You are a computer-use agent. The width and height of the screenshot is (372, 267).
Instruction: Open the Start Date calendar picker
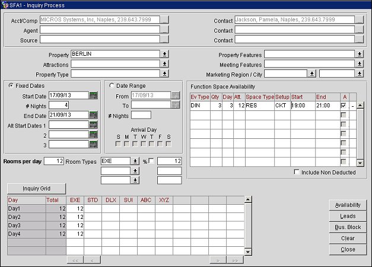point(93,95)
